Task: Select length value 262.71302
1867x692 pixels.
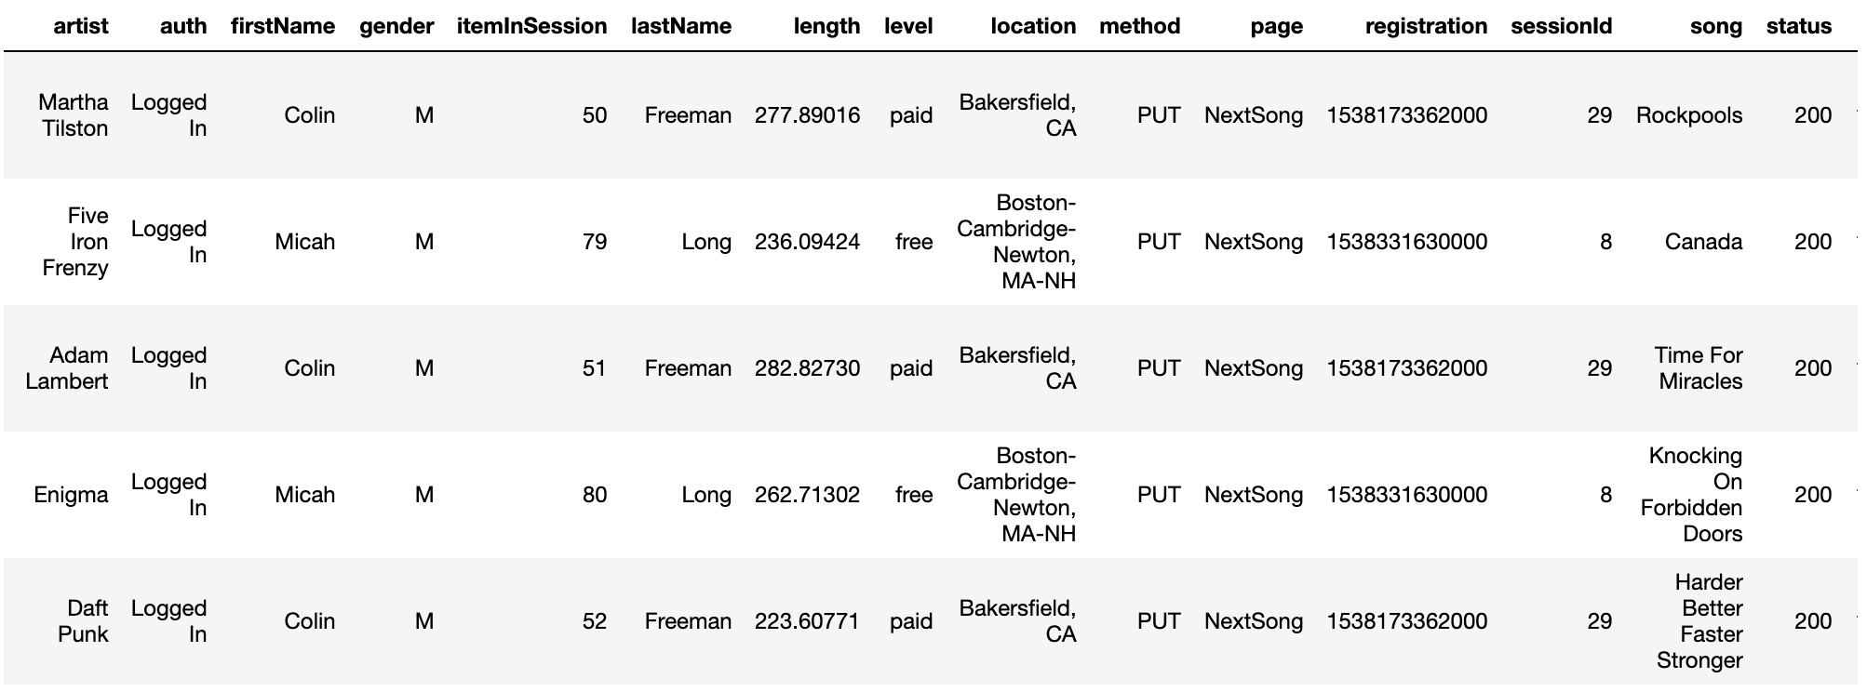Action: 807,495
